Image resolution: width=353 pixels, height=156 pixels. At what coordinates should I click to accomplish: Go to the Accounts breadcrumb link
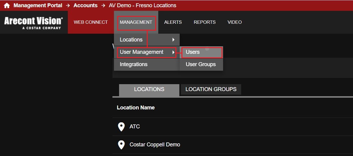86,5
